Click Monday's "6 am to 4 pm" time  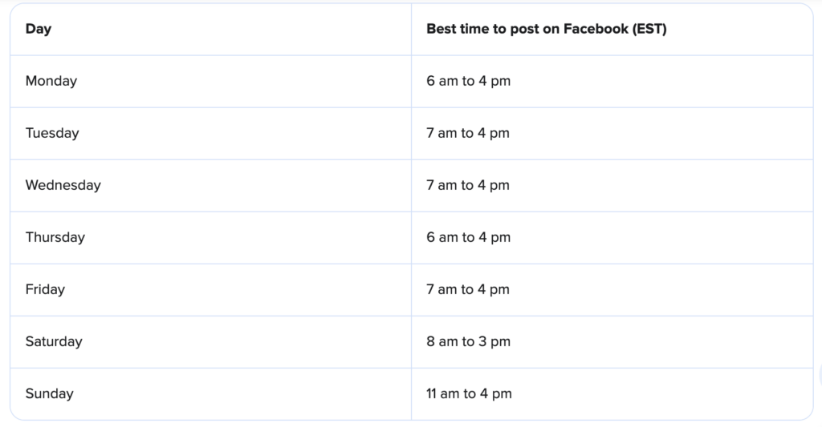(468, 81)
